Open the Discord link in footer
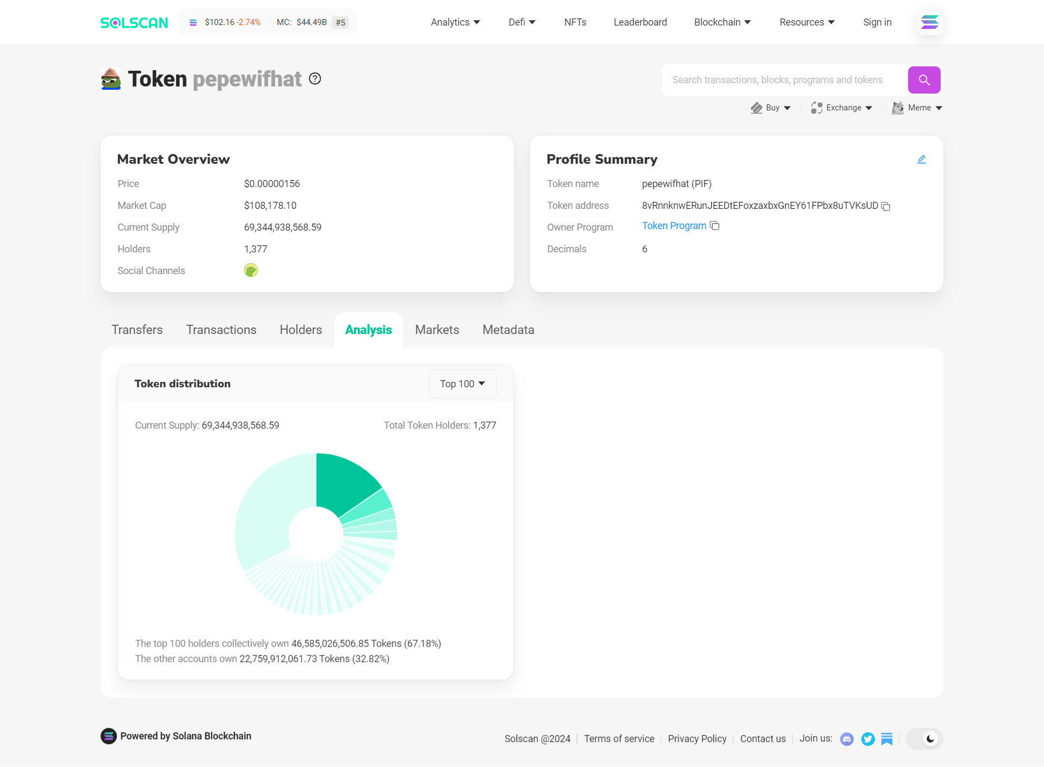Screen dimensions: 1044x767 [847, 739]
